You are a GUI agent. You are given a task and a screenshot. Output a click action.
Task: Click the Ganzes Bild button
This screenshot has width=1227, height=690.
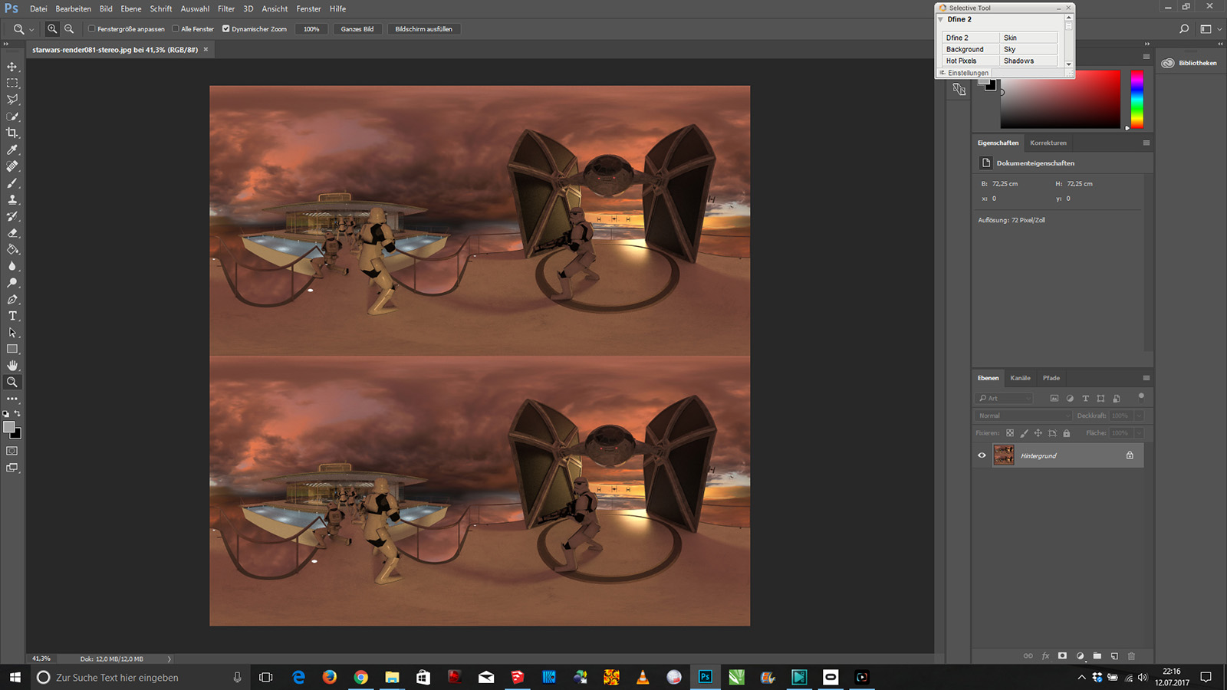(357, 29)
